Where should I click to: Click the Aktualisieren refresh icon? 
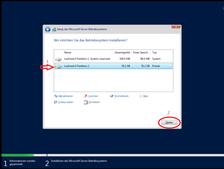(x=56, y=96)
